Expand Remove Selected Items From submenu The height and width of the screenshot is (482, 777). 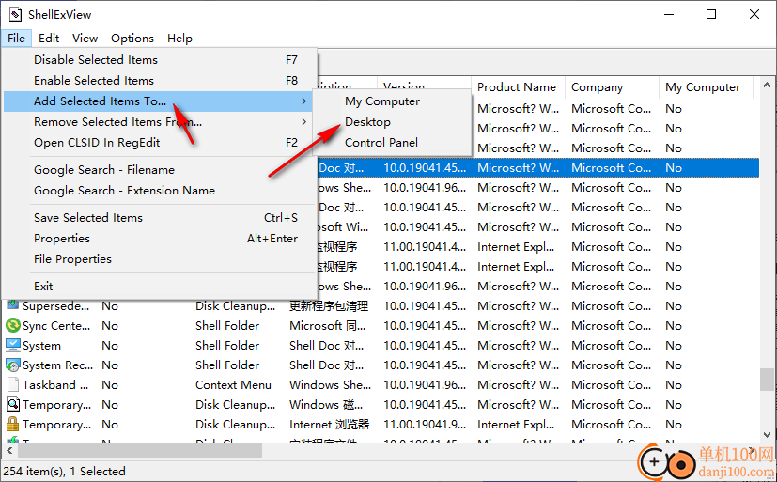click(160, 122)
